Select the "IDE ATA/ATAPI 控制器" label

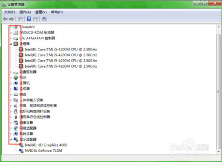[x=37, y=38]
